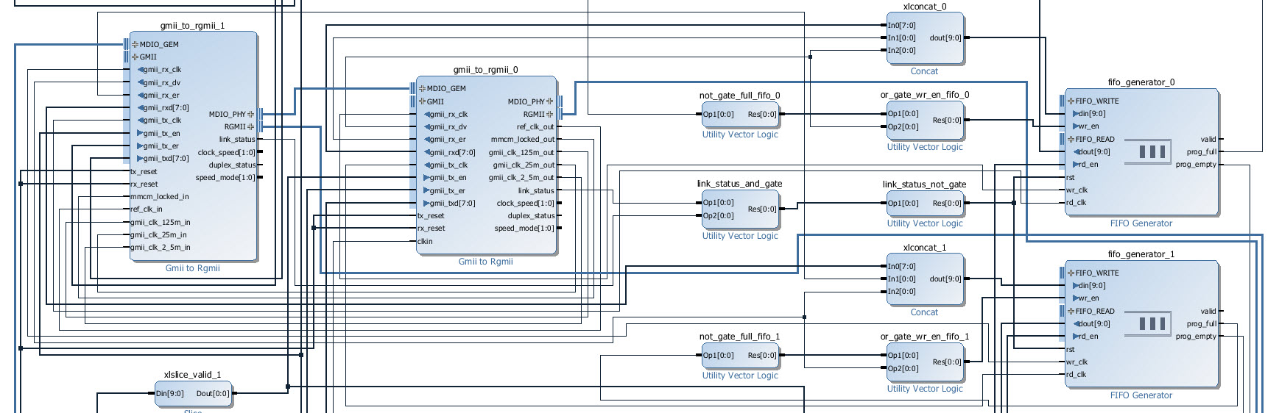Collapse FIFO_WRITE interface on fifo_generator_0
This screenshot has width=1279, height=413.
point(1071,101)
